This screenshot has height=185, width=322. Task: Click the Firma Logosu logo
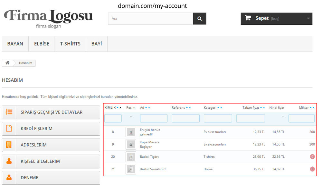(x=49, y=18)
